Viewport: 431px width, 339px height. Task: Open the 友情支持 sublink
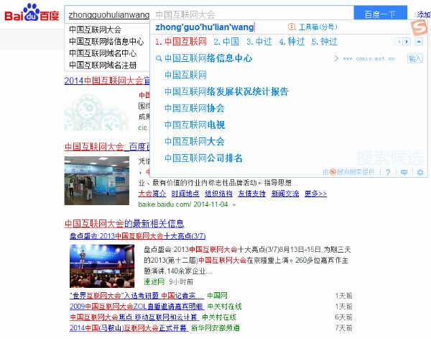pos(252,194)
